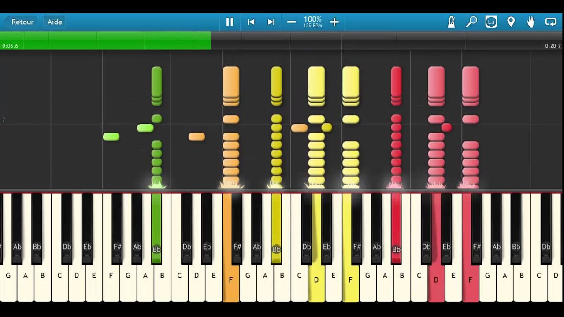
Task: Play the yellow highlighted F key
Action: pos(351,279)
